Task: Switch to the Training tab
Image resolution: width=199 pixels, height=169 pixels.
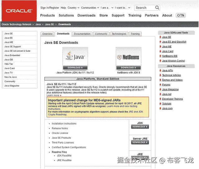Action: tap(135, 34)
